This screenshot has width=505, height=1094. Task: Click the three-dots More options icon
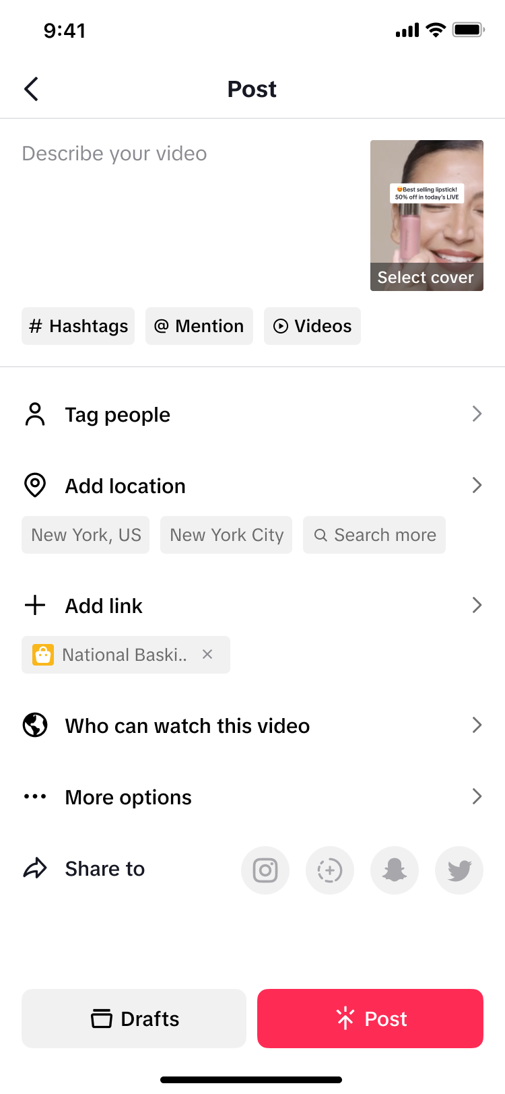pyautogui.click(x=35, y=796)
